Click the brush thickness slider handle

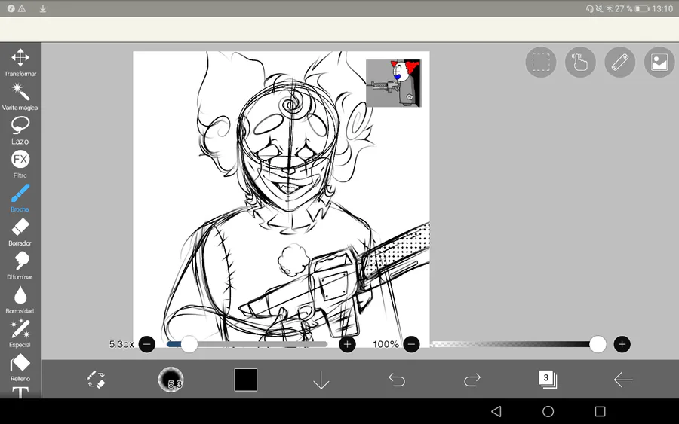point(189,344)
